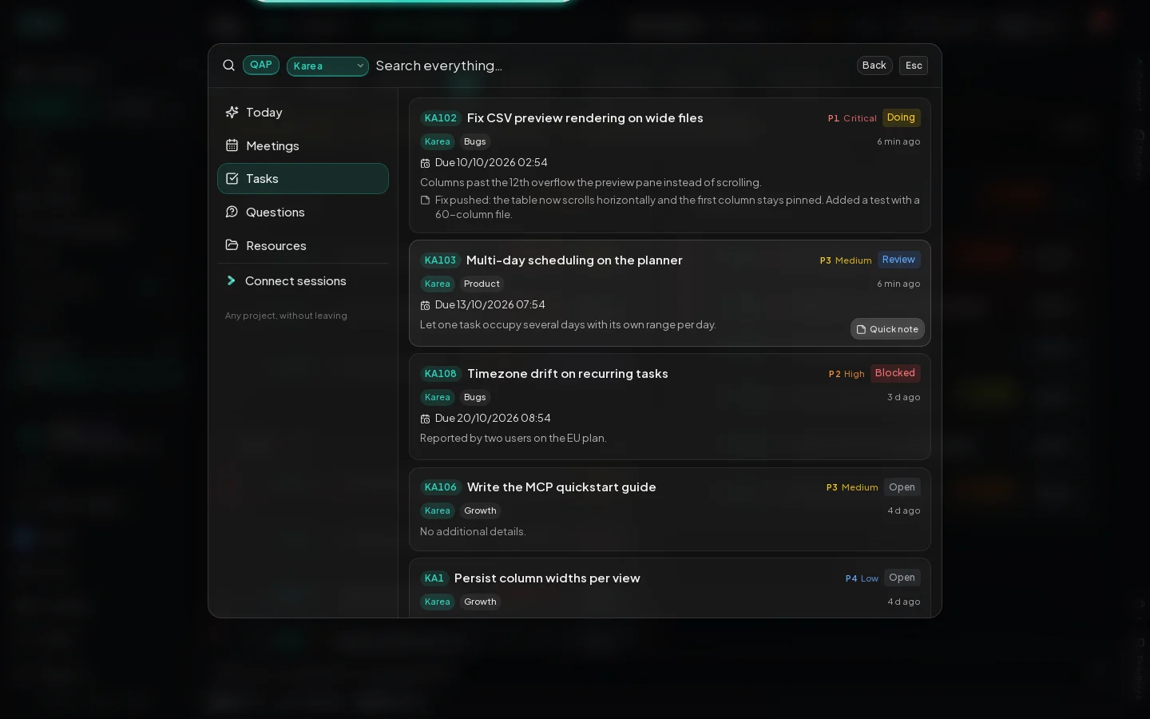This screenshot has height=719, width=1150.
Task: Click the Connect sessions chevron icon
Action: pyautogui.click(x=231, y=280)
